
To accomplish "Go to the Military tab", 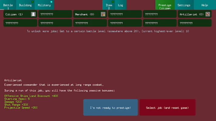I will pyautogui.click(x=44, y=5).
